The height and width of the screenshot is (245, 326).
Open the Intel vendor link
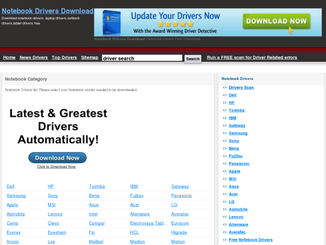[x=93, y=214]
